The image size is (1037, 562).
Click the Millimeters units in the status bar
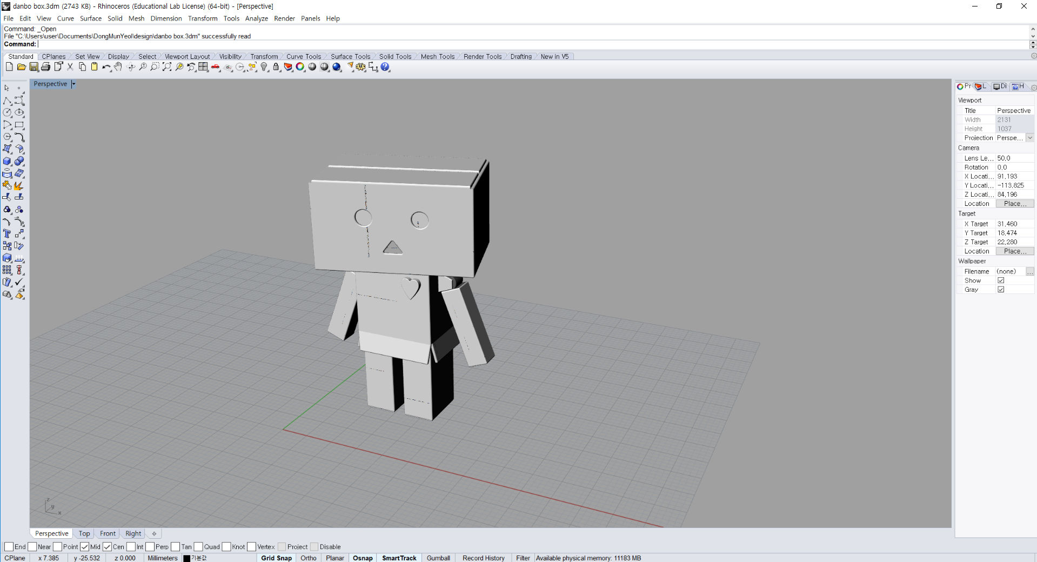(x=163, y=558)
